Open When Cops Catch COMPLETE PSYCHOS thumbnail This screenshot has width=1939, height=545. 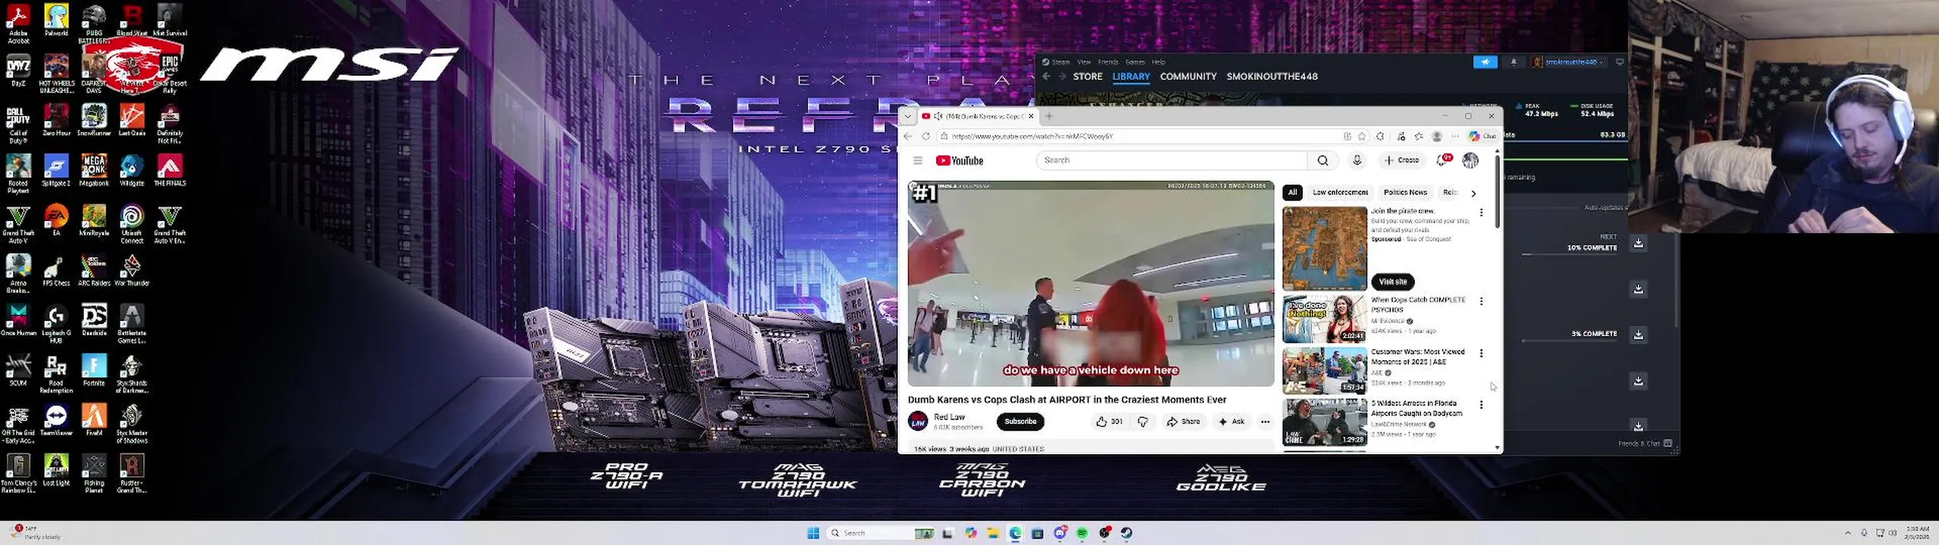[1324, 319]
